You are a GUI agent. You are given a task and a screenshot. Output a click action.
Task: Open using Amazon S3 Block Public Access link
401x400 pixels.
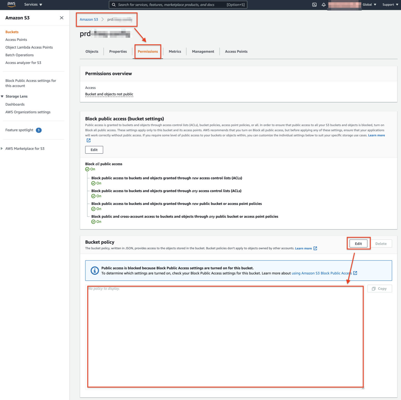point(322,273)
